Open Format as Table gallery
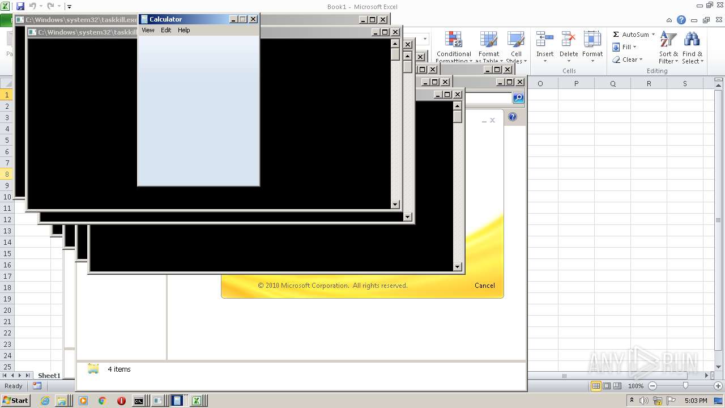 click(489, 48)
